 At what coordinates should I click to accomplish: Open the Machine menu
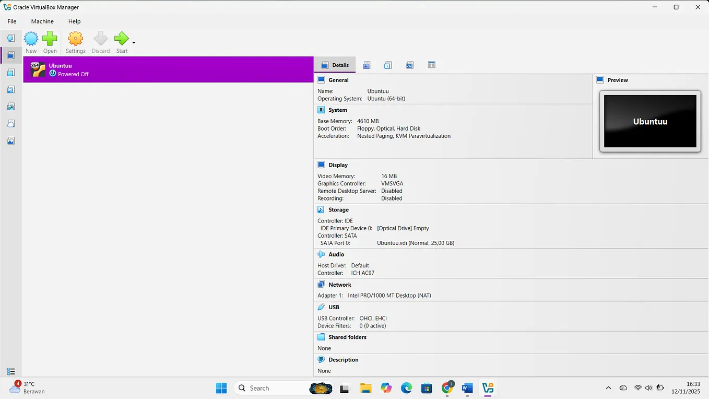coord(42,21)
